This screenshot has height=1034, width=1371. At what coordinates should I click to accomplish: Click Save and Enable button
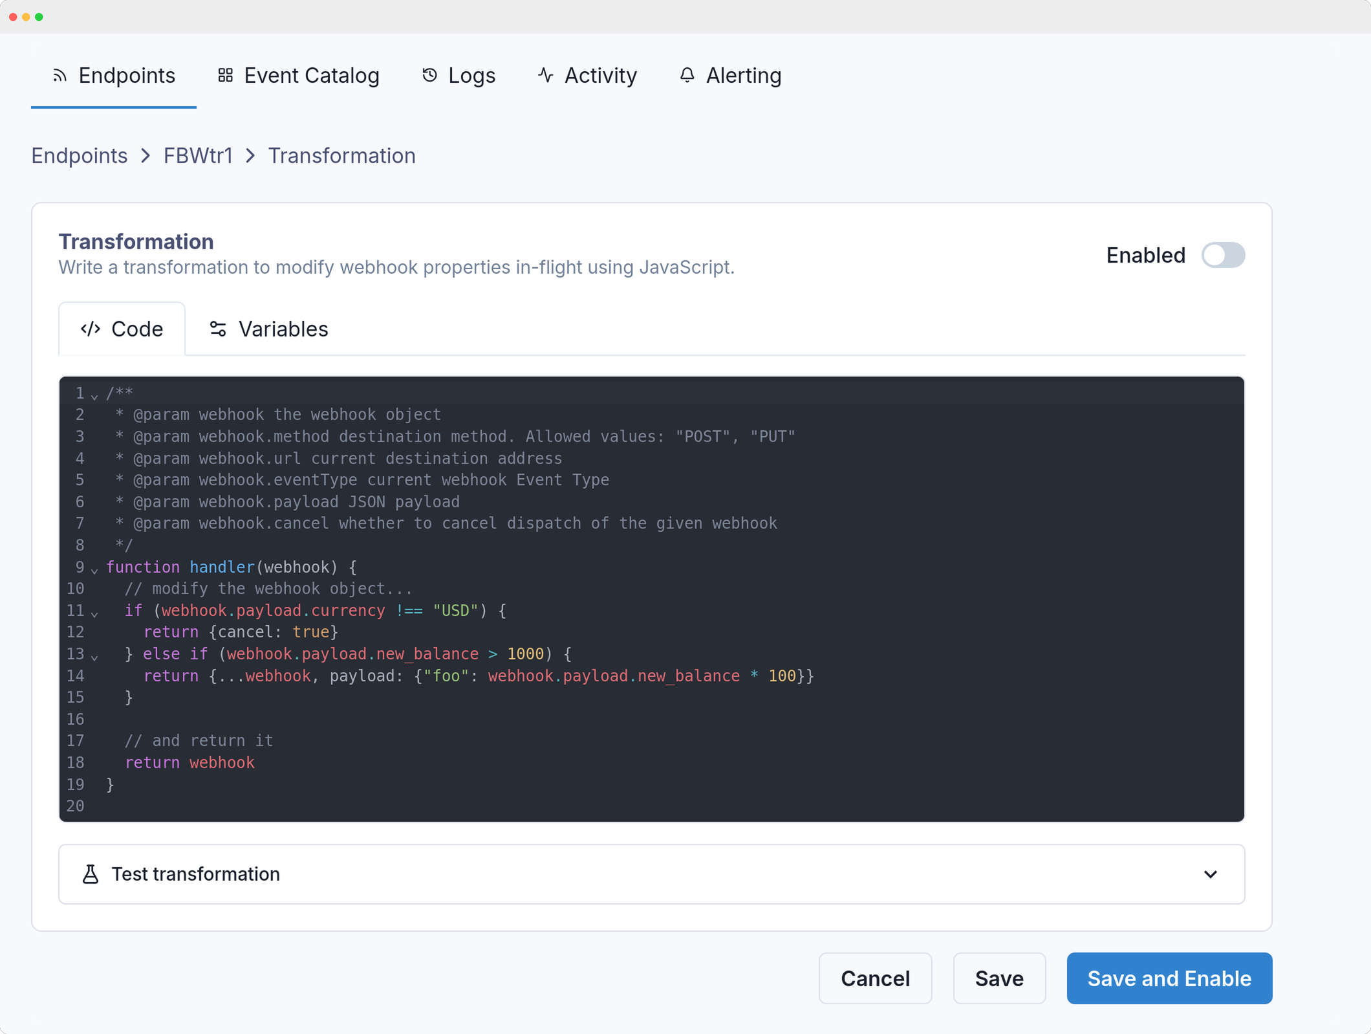click(1169, 978)
